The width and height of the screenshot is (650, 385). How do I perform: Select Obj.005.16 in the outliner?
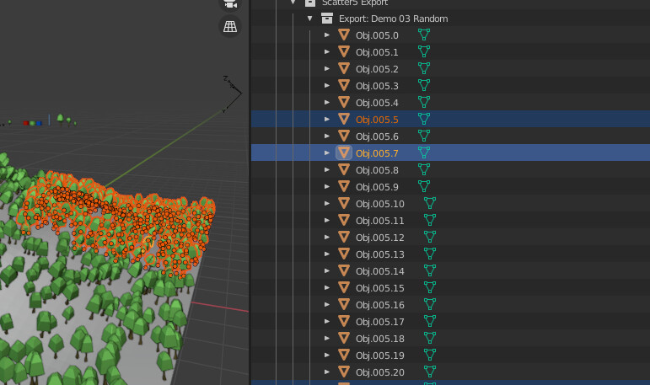(x=379, y=305)
